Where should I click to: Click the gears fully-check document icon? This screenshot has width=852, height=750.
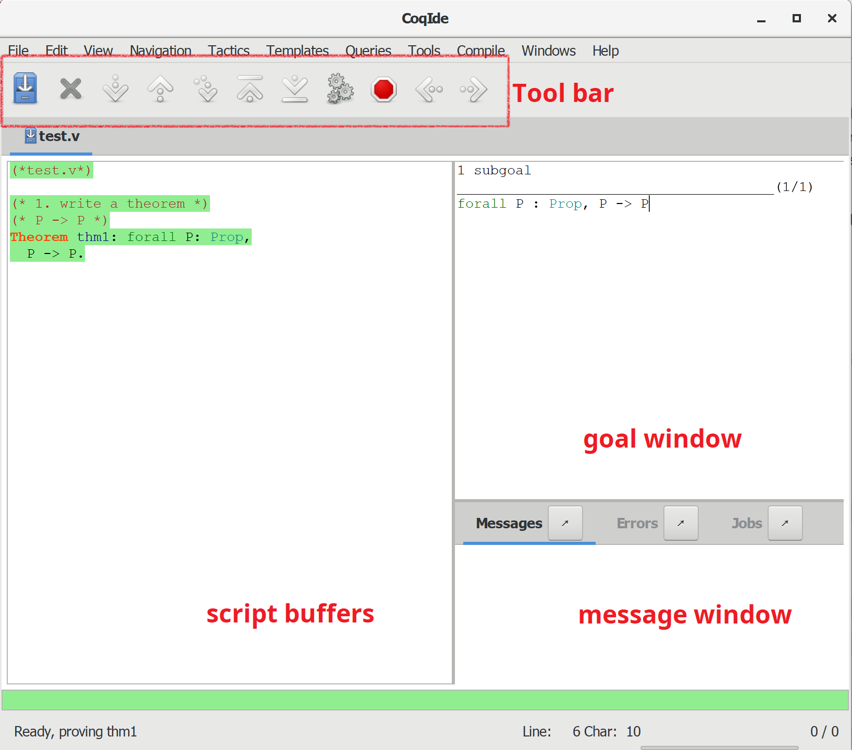(x=340, y=88)
